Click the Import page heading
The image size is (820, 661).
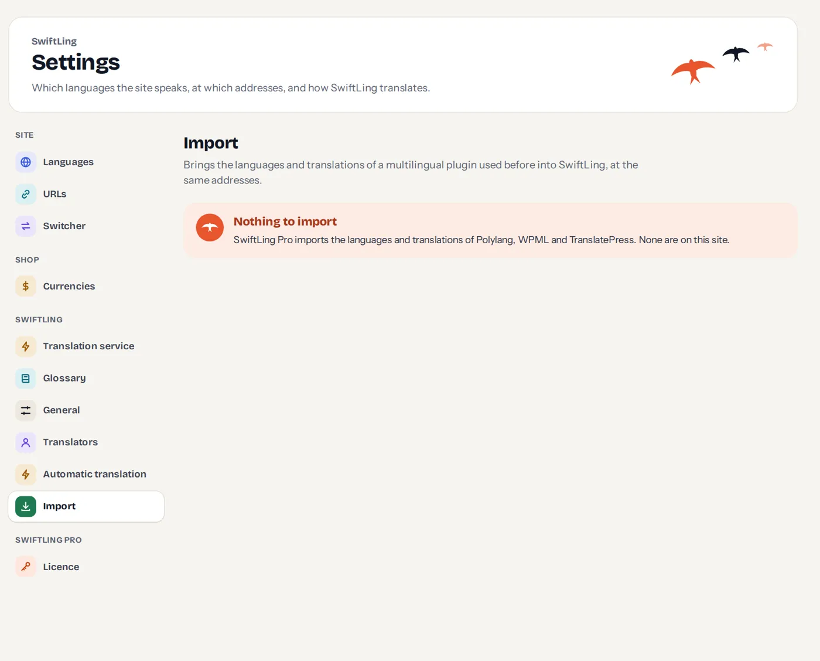(x=211, y=143)
